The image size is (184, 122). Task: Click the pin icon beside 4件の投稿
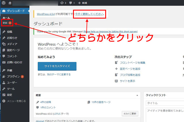[37, 102]
